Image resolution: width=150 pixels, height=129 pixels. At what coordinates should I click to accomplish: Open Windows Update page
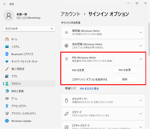click(29, 121)
